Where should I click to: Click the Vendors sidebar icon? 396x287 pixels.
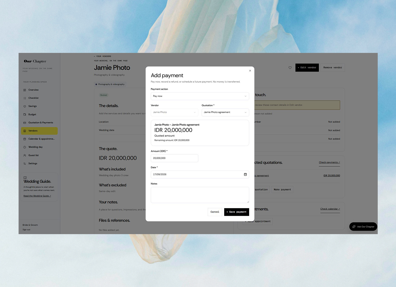coord(25,131)
